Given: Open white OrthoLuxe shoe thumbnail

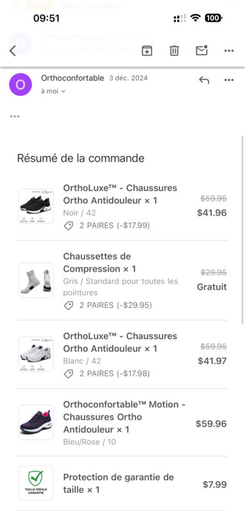Looking at the screenshot, I should (36, 355).
